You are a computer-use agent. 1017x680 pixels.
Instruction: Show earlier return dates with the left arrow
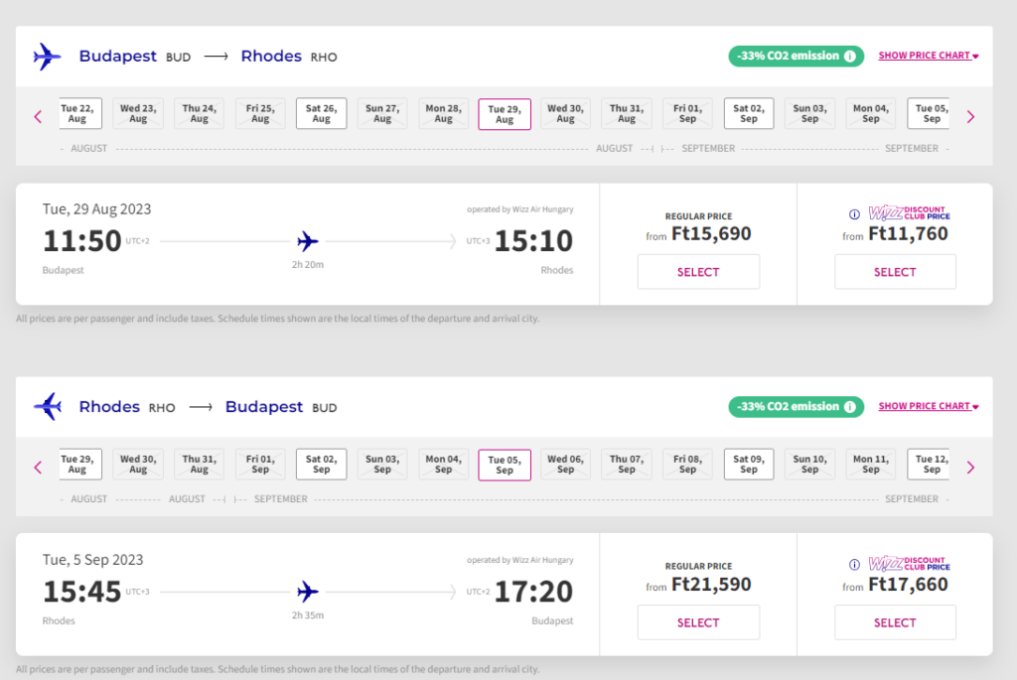pos(38,468)
